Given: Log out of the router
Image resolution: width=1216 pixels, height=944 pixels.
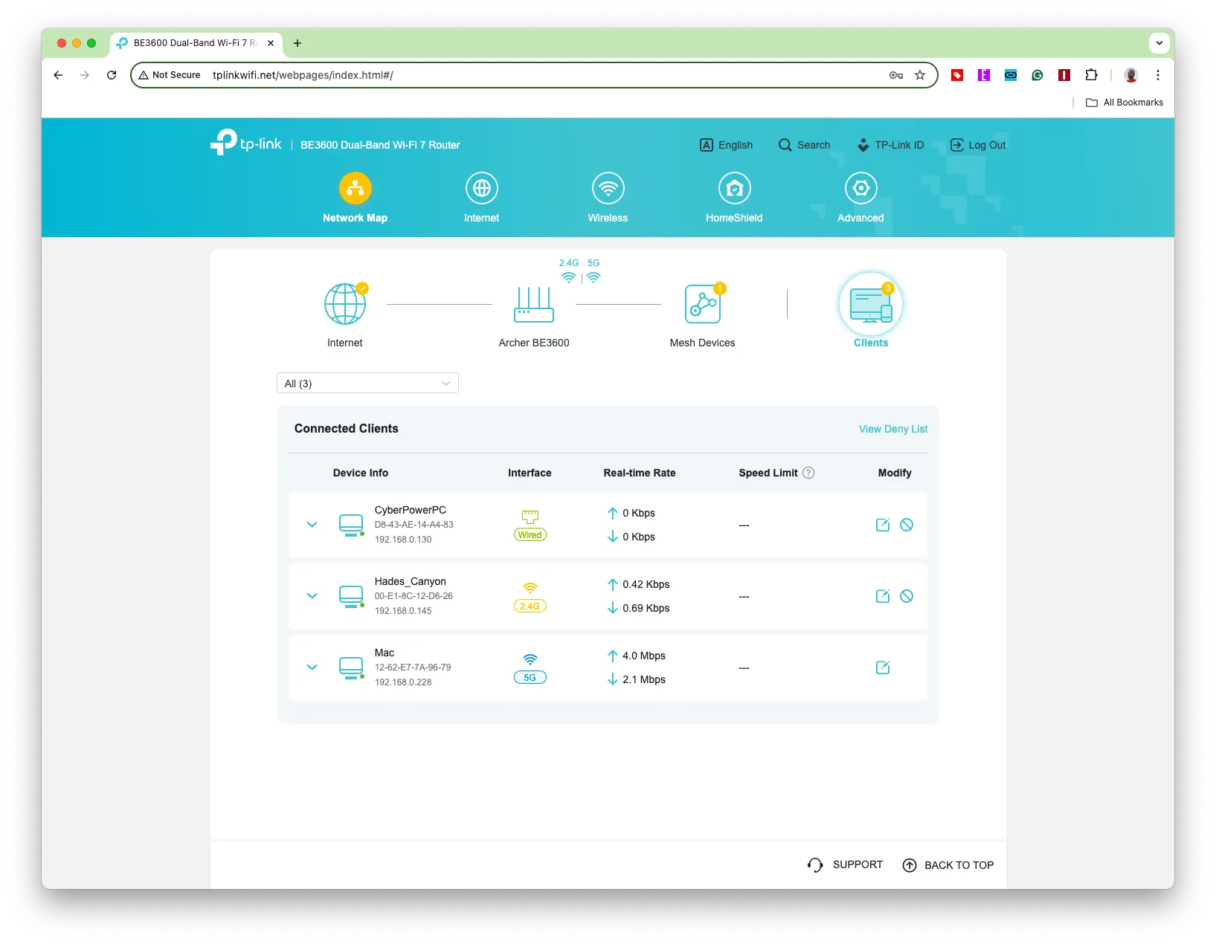Looking at the screenshot, I should click(978, 145).
